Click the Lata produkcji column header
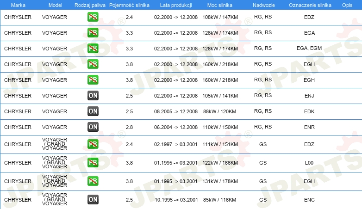This screenshot has height=209, width=362. click(x=176, y=5)
